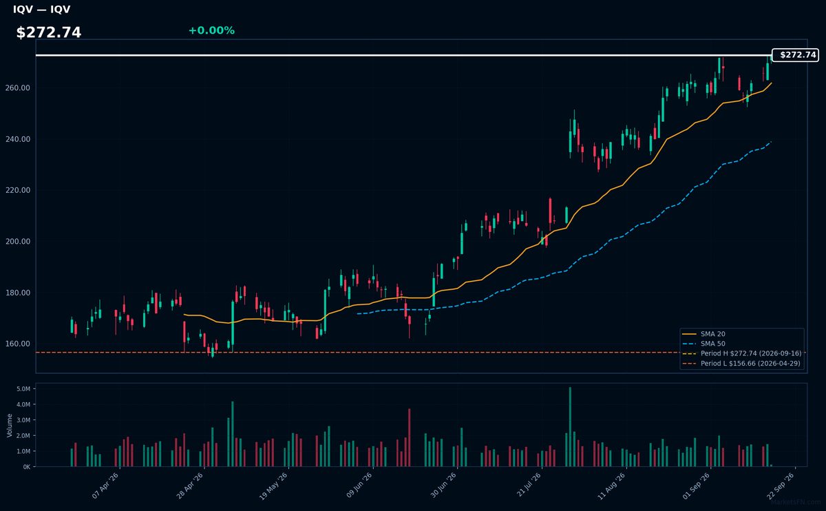The height and width of the screenshot is (511, 826).
Task: Click the tall red volume bar in mid June
Action: [409, 438]
